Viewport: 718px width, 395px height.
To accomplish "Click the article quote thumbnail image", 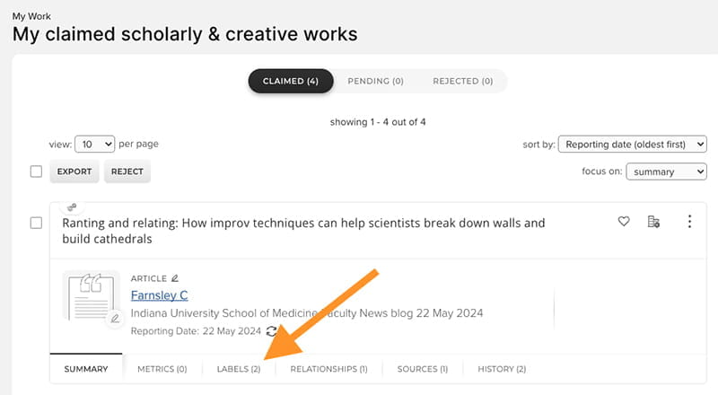I will [90, 294].
